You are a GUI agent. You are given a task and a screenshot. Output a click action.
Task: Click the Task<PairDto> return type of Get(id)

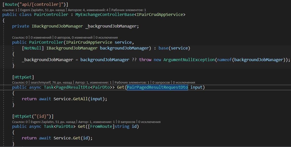point(60,127)
